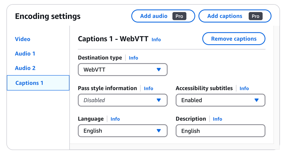The height and width of the screenshot is (154, 286).
Task: Open Info link beside Captions 1 - WebVTT heading
Action: [x=156, y=40]
